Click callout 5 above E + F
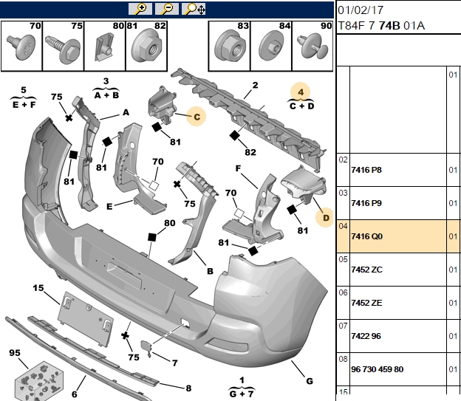Viewport: 461px width, 401px height. pos(24,90)
